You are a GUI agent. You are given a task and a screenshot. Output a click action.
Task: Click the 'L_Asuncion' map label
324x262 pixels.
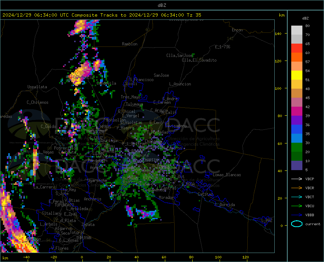tap(180, 84)
